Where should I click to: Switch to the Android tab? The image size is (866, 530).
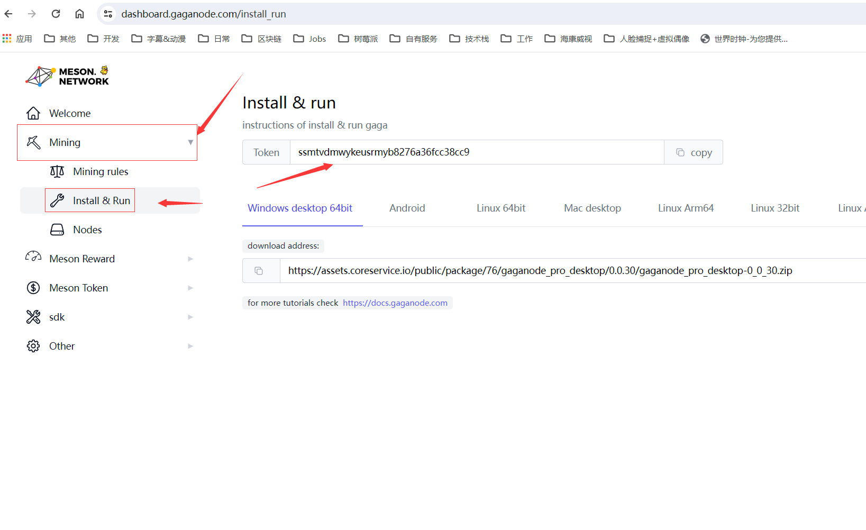click(x=407, y=208)
